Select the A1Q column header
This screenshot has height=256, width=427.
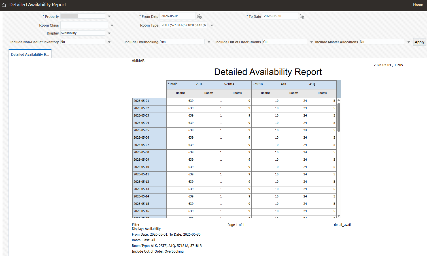[x=322, y=85]
